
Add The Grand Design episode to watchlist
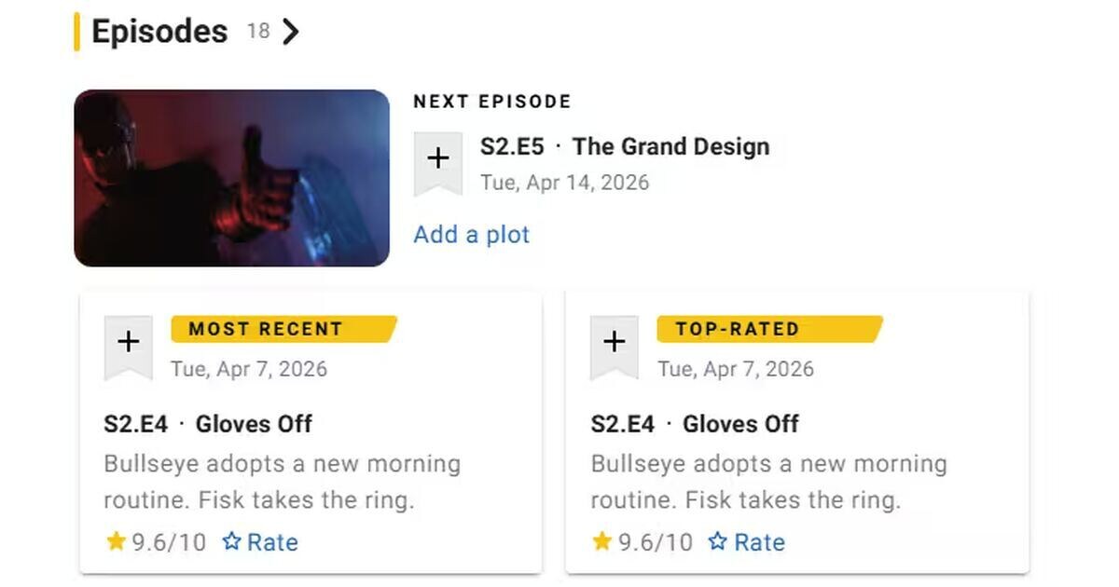pos(437,160)
